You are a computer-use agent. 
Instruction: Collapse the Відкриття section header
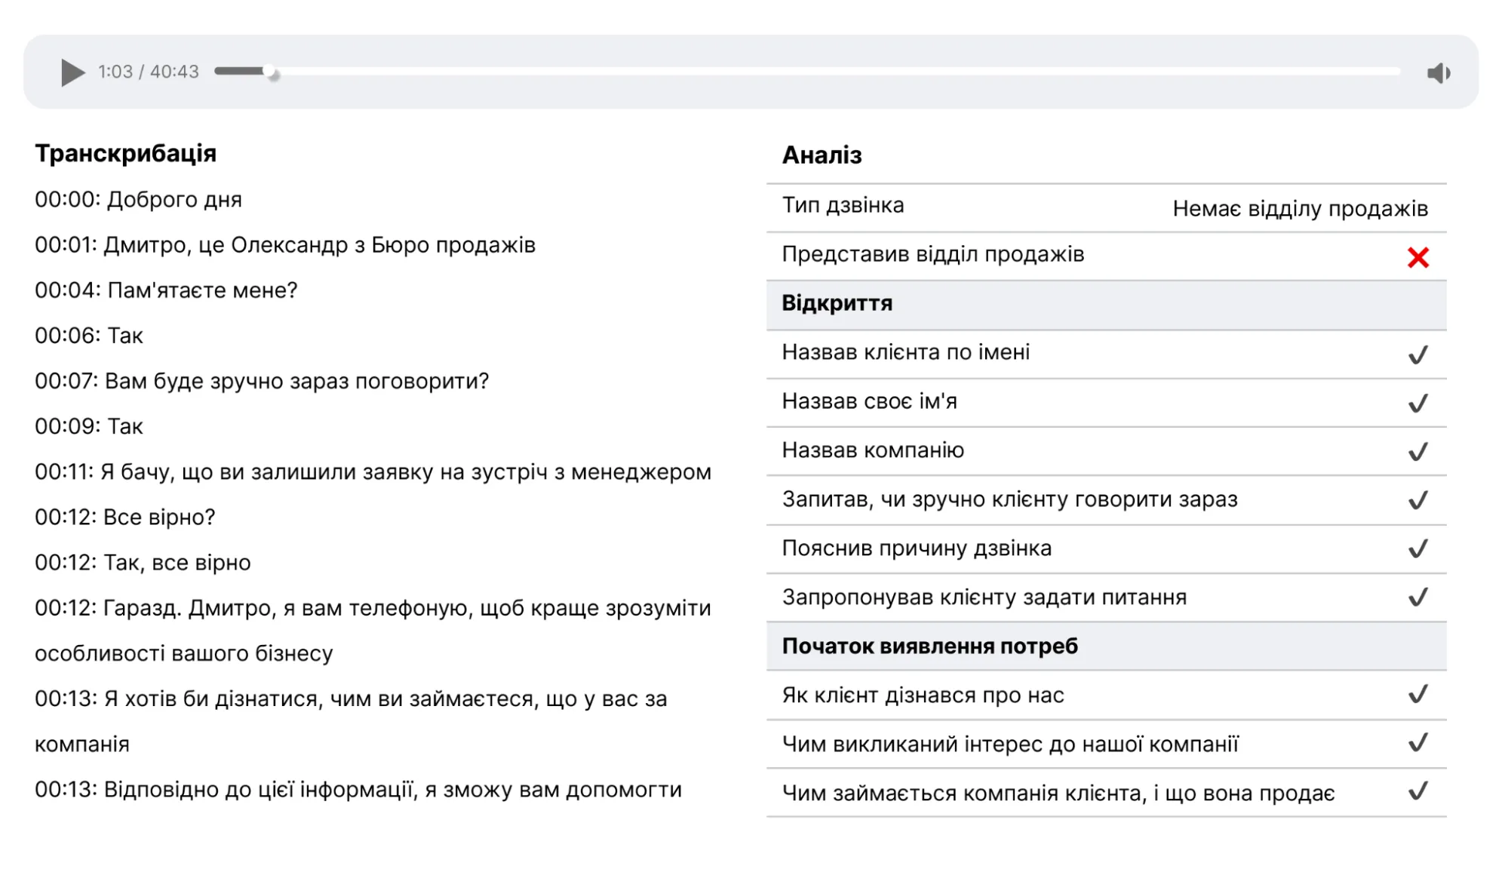(837, 303)
